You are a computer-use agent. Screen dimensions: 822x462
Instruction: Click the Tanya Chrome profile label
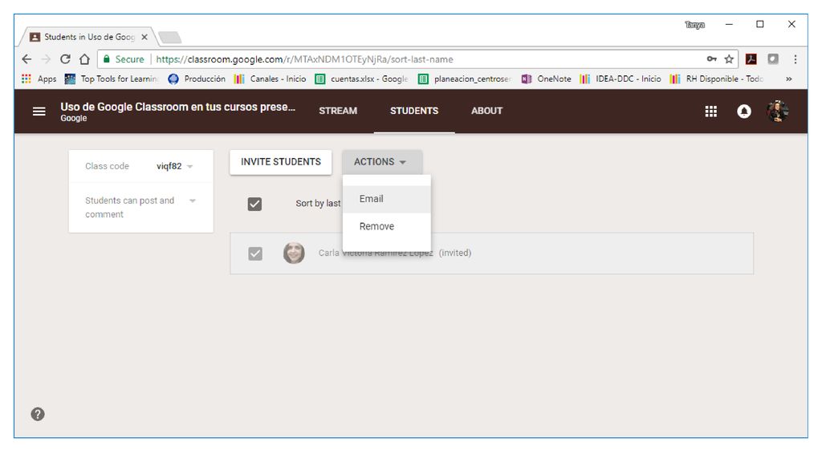694,25
